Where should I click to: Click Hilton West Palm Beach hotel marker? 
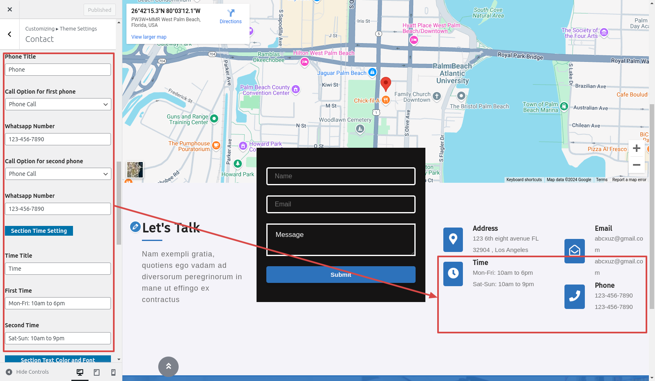pos(305,62)
